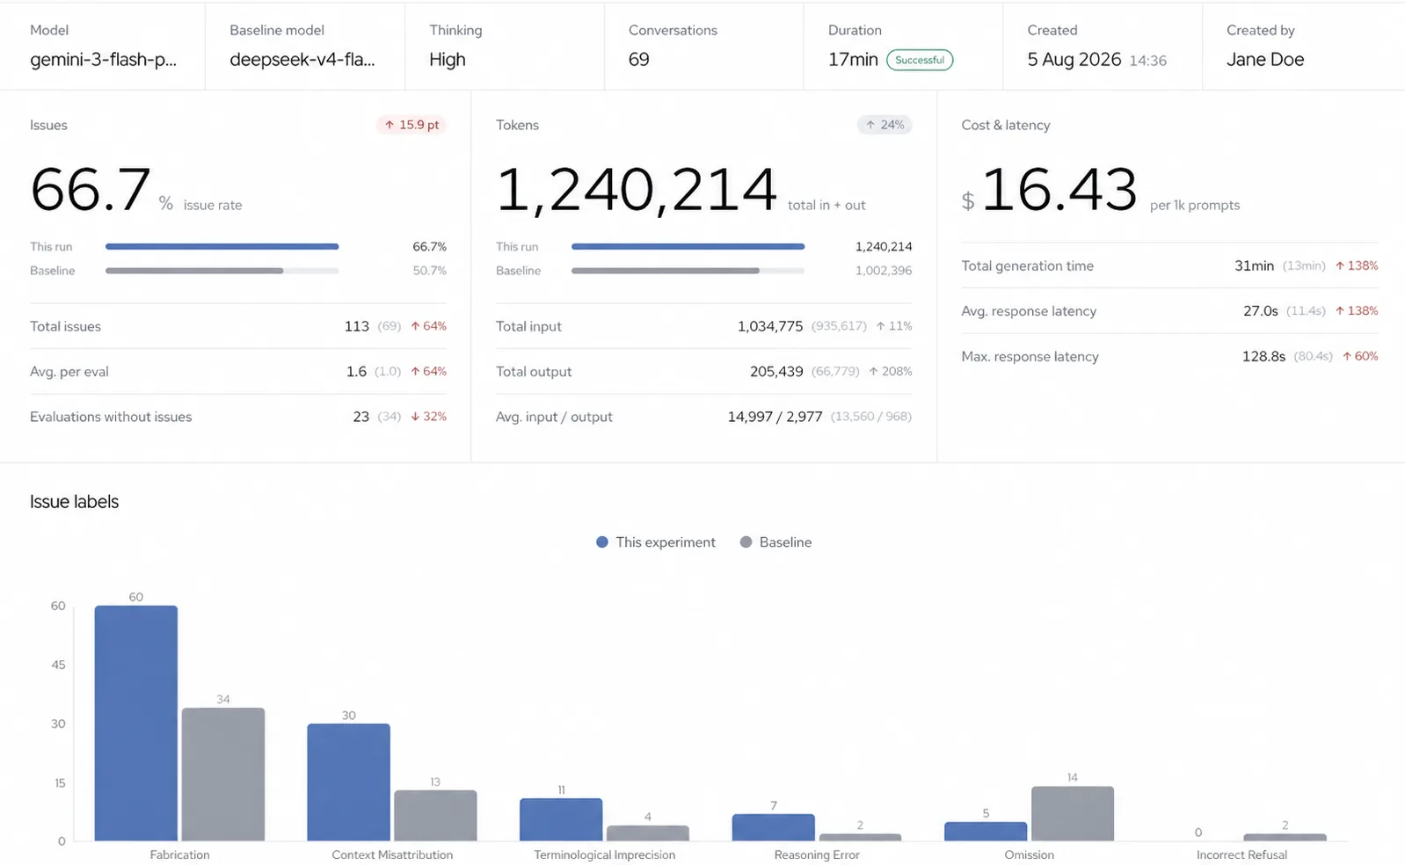1405x865 pixels.
Task: Click the Incorrect Refusal axis label
Action: point(1241,854)
